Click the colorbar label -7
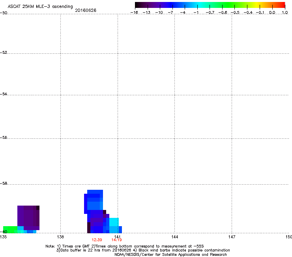The image size is (292, 257). tap(170, 13)
